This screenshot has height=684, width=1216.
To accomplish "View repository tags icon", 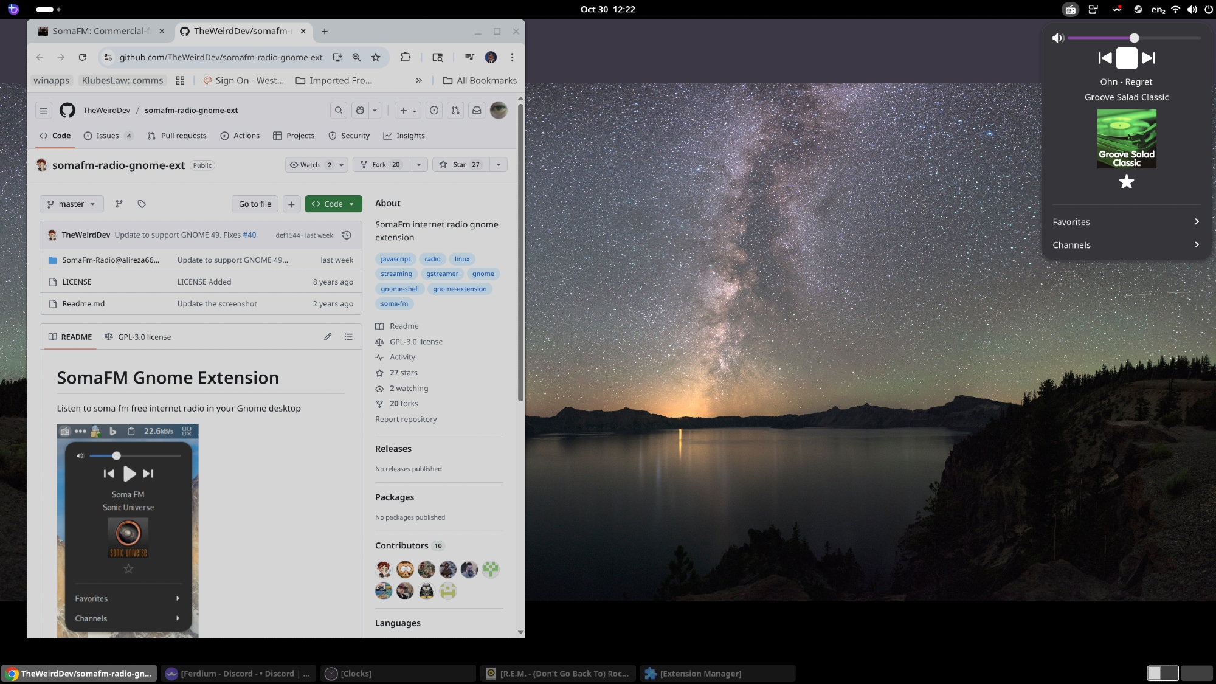I will click(x=142, y=204).
